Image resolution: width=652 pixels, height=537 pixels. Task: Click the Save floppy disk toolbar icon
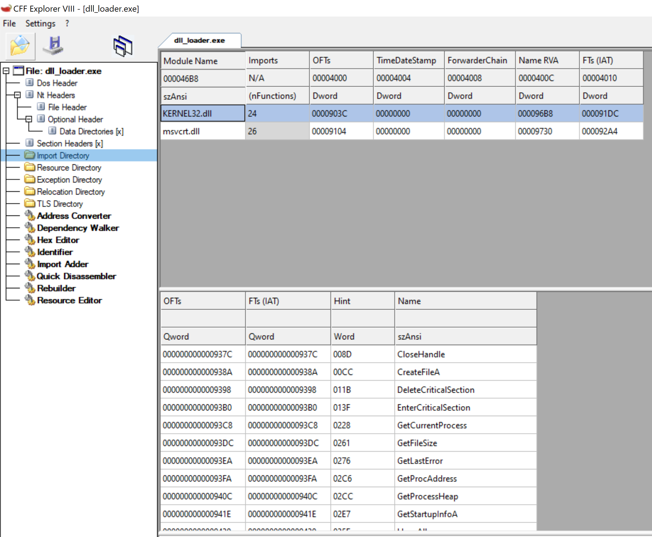pyautogui.click(x=53, y=46)
